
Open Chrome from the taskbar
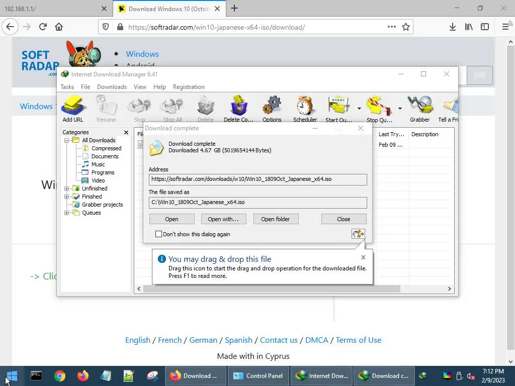(x=60, y=376)
